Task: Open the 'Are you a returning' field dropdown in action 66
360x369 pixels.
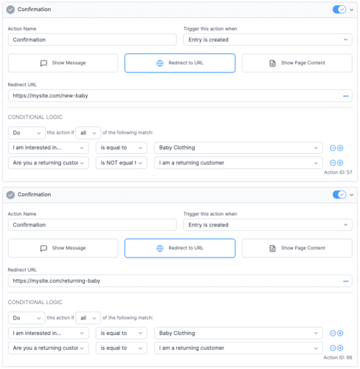Action: point(49,348)
